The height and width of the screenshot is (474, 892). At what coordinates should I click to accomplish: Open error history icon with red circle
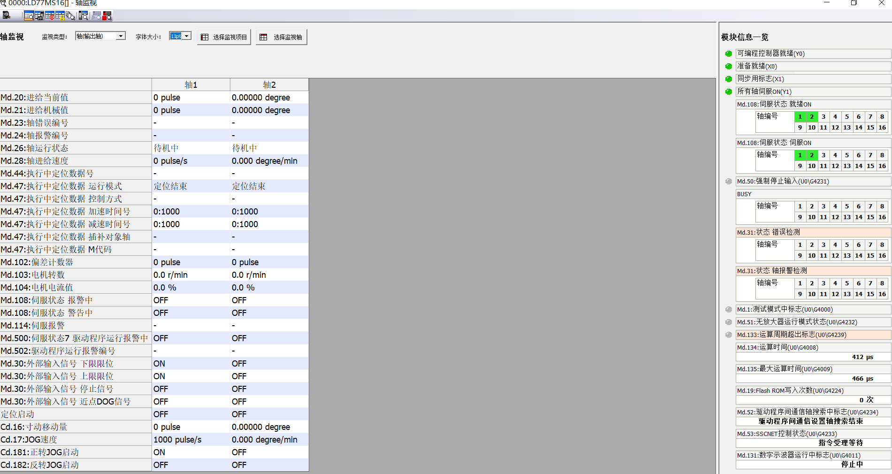coord(50,16)
